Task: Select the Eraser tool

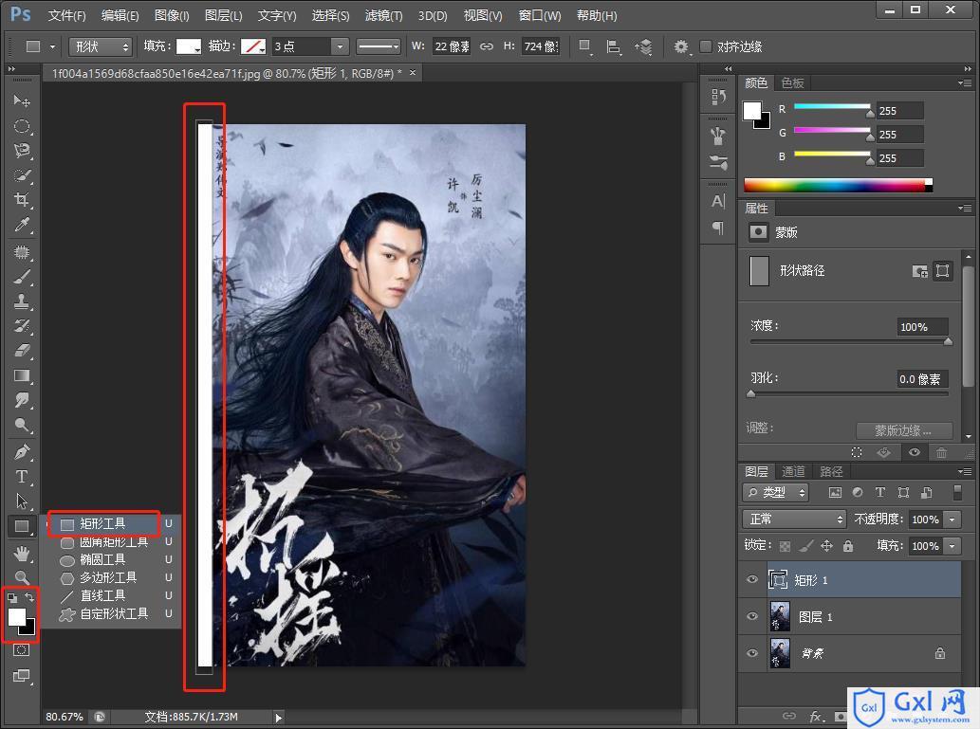Action: [21, 351]
